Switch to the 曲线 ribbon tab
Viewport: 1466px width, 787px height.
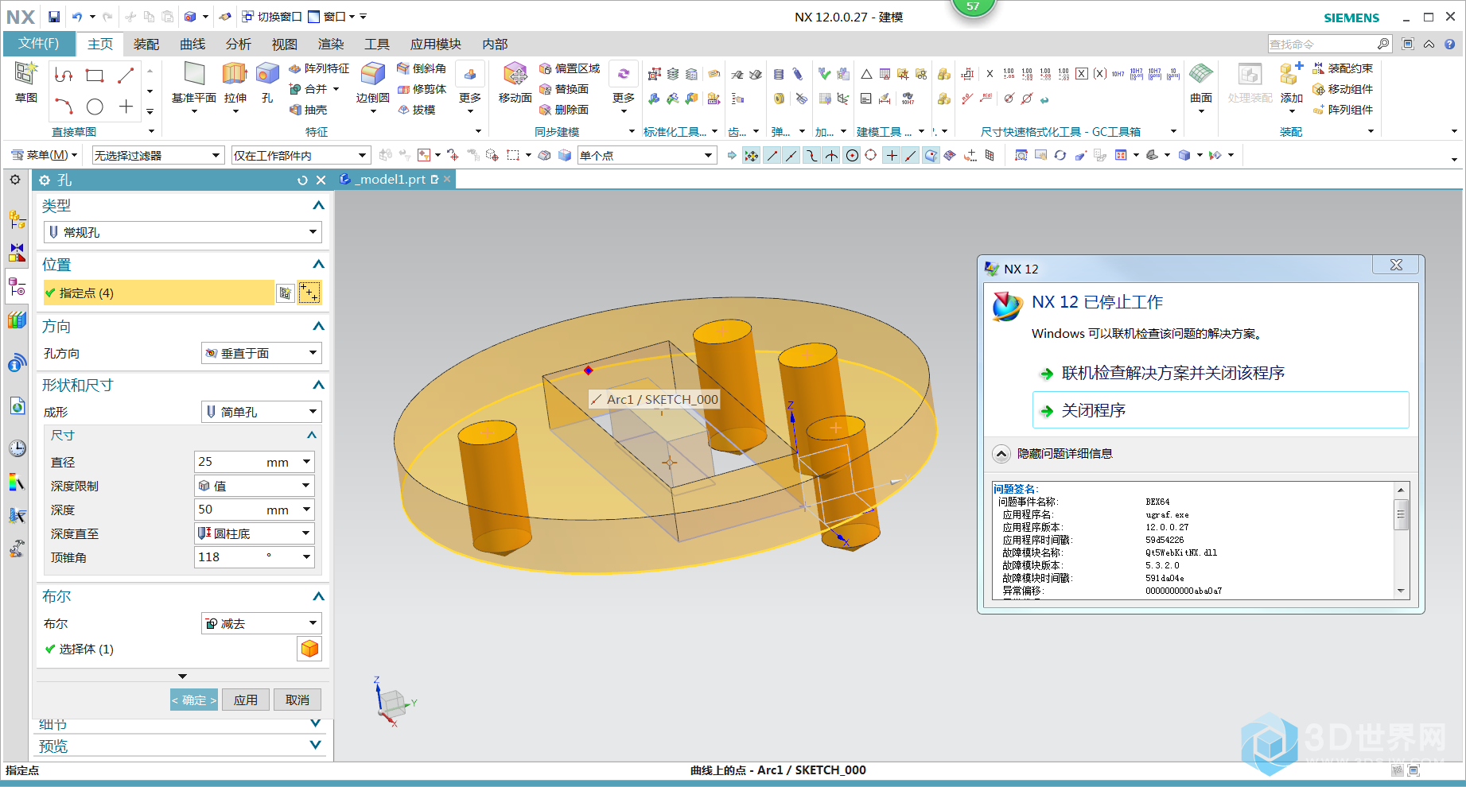pos(192,45)
